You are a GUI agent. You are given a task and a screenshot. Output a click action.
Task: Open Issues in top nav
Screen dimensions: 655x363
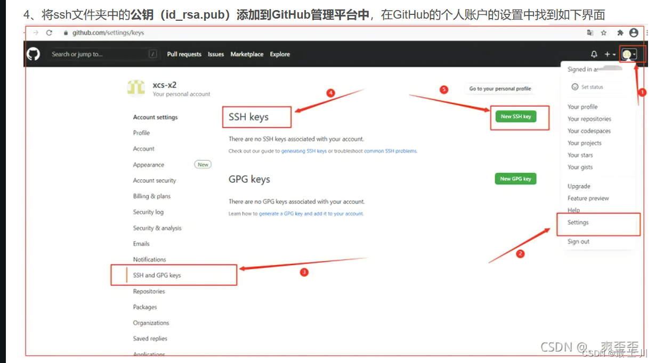[216, 54]
